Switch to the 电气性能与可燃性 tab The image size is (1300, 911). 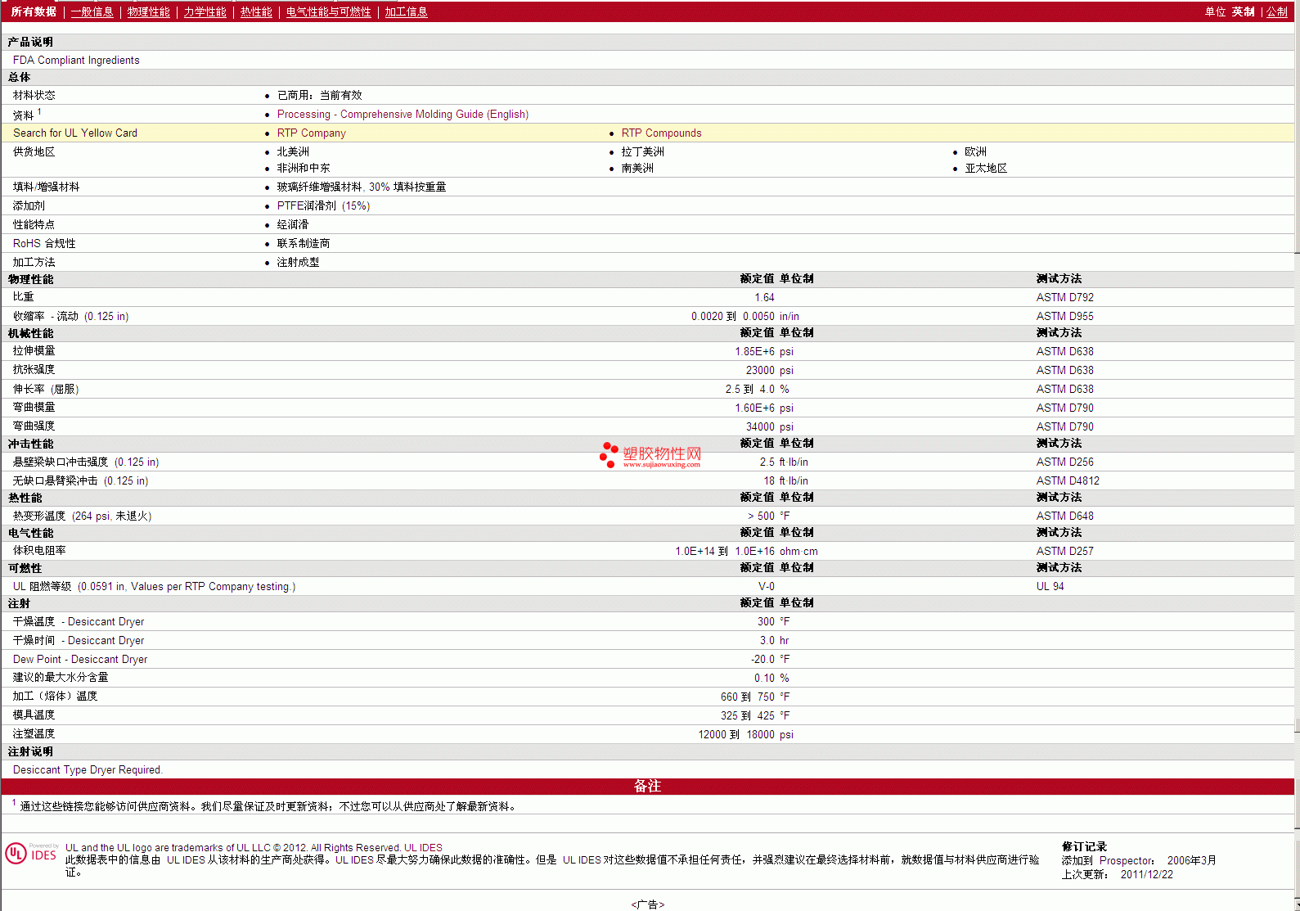click(328, 11)
